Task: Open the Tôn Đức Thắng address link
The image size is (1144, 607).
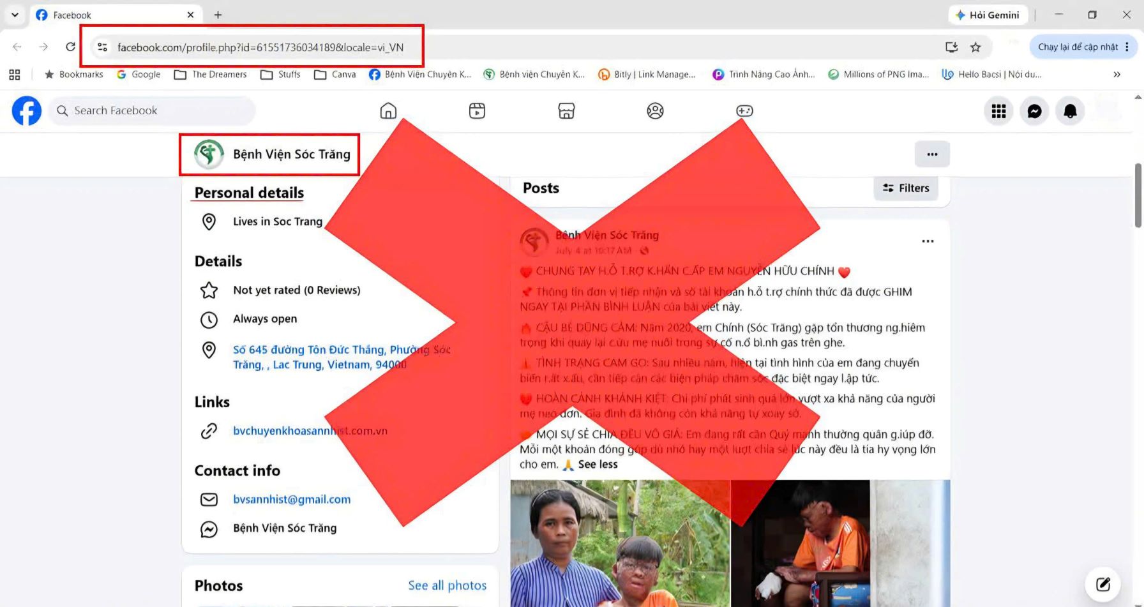Action: [342, 357]
